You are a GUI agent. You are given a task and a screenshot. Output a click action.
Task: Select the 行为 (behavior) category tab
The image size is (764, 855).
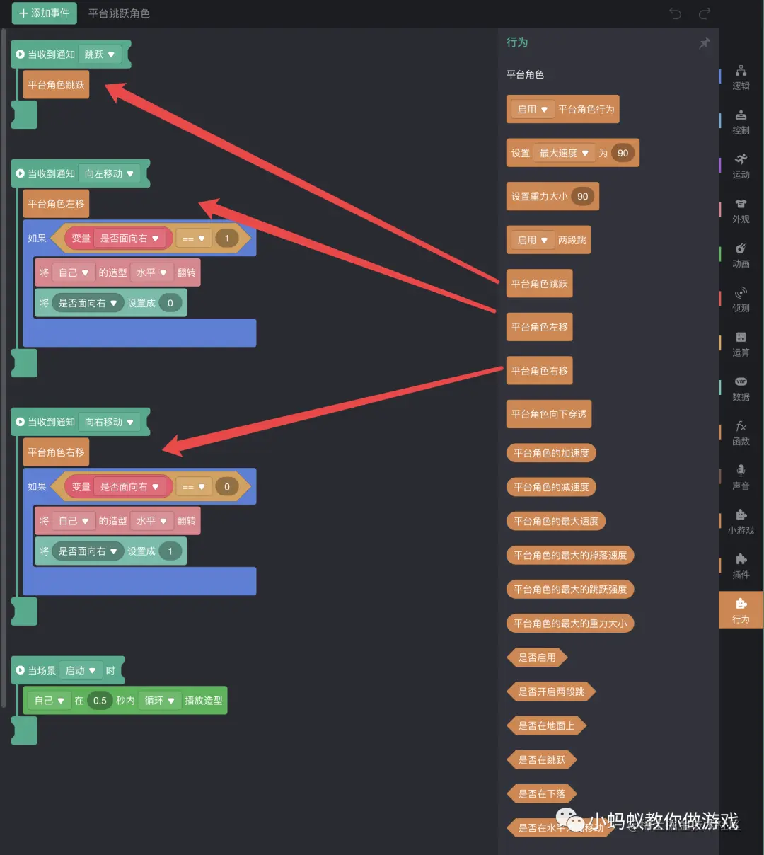coord(741,610)
